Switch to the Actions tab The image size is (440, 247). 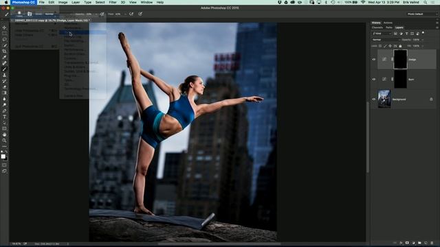pos(388,23)
